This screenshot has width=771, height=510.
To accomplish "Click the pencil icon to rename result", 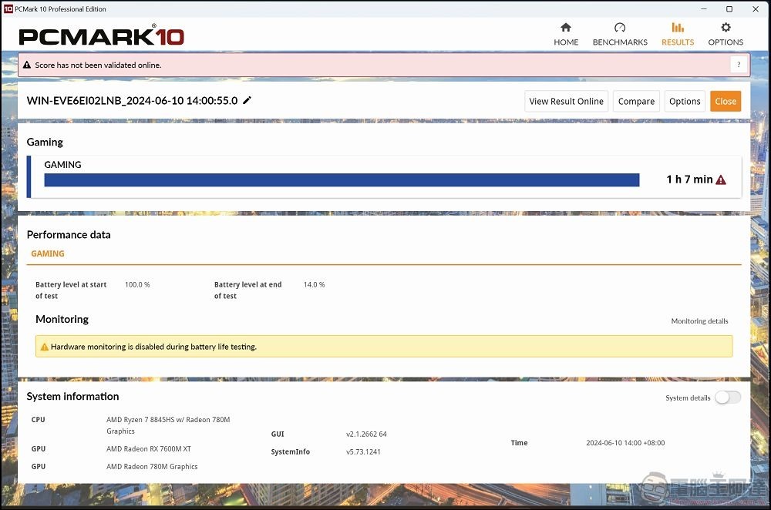I will (x=247, y=100).
